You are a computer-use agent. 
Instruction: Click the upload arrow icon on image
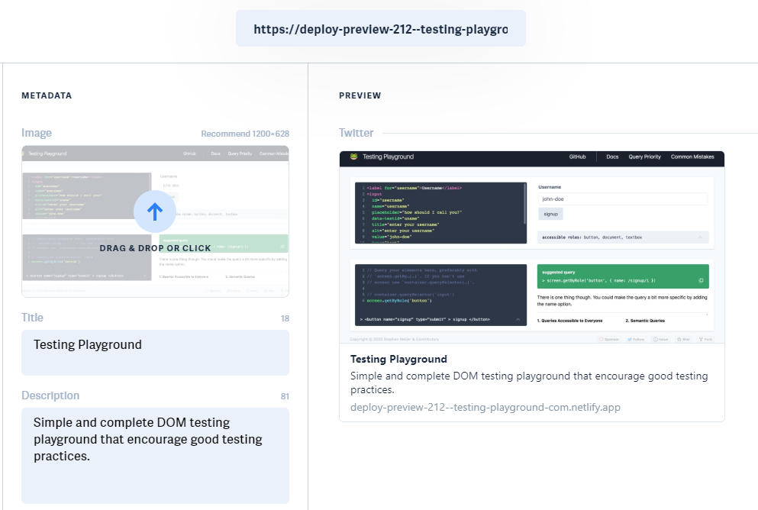pyautogui.click(x=155, y=211)
